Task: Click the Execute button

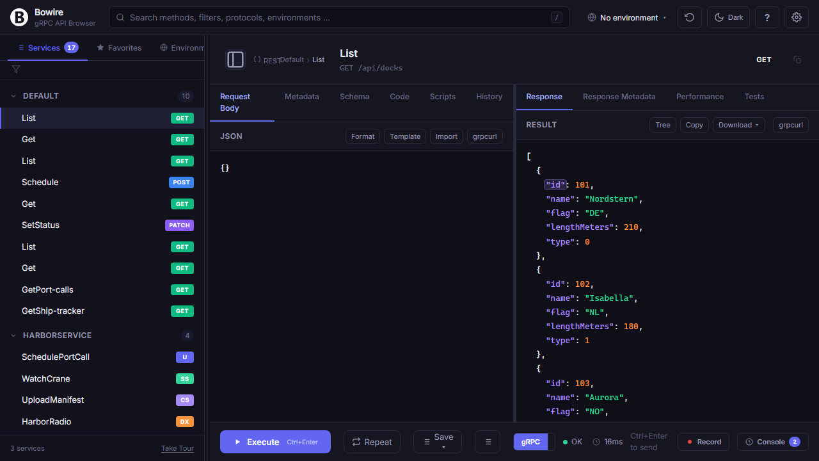Action: (275, 442)
